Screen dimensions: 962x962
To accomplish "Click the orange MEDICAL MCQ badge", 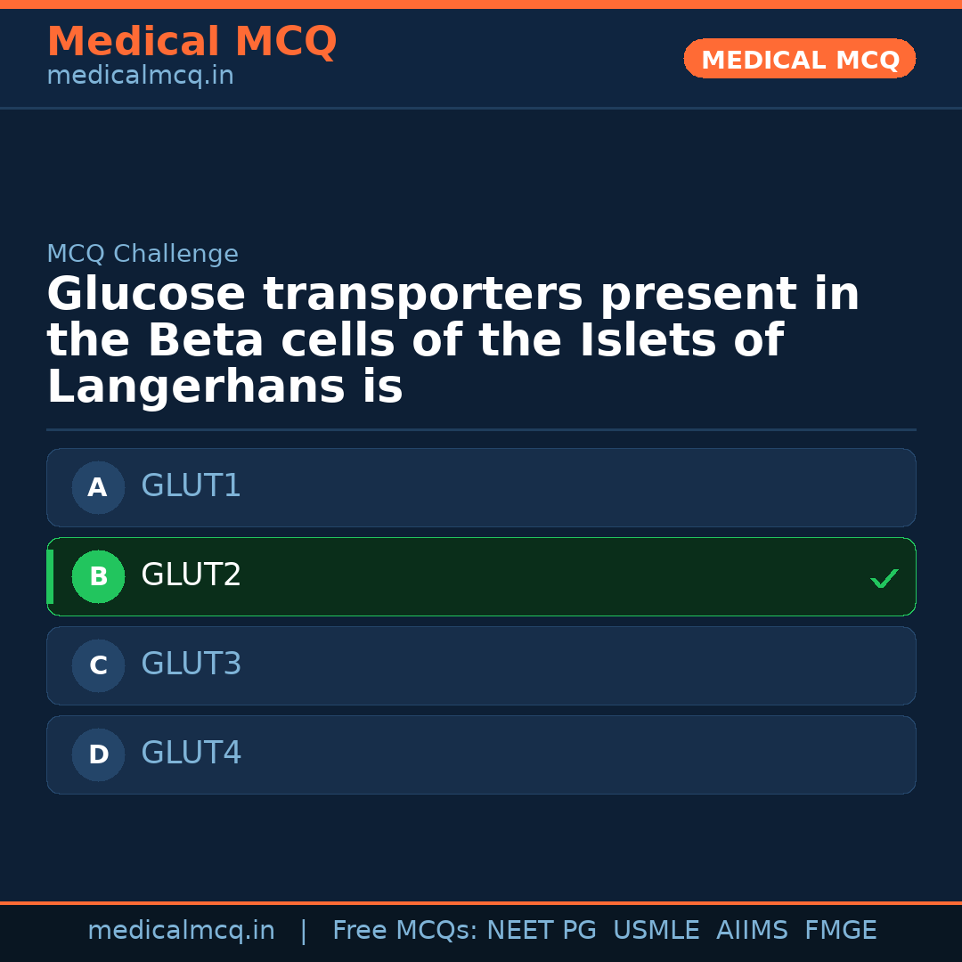I will point(799,59).
